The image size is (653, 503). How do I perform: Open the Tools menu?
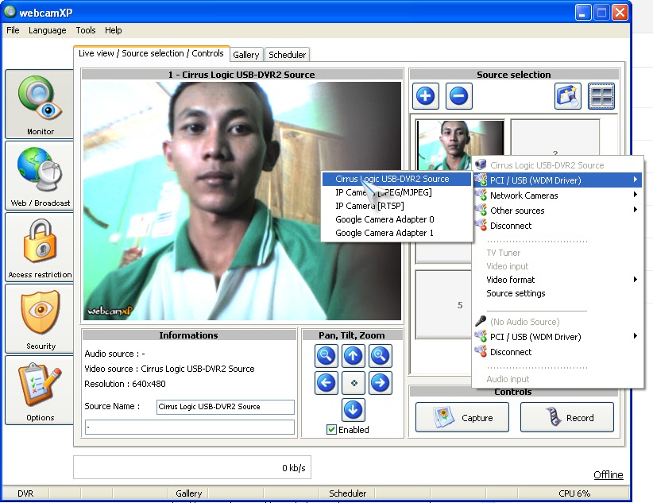[x=85, y=30]
